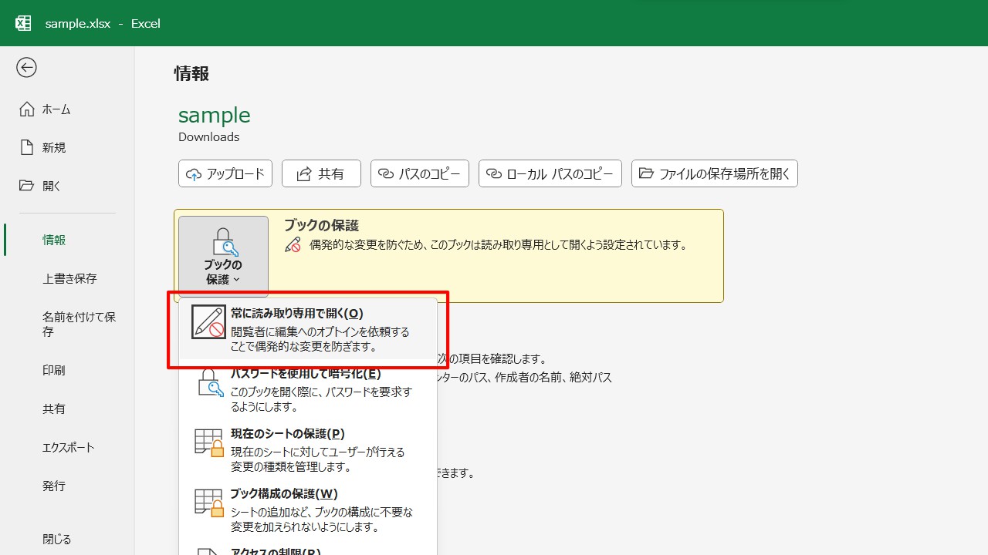Select アクセスの制限 at the menu bottom

click(270, 550)
